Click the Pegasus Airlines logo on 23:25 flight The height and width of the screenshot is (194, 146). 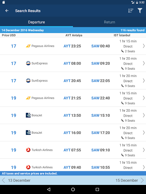28,46
